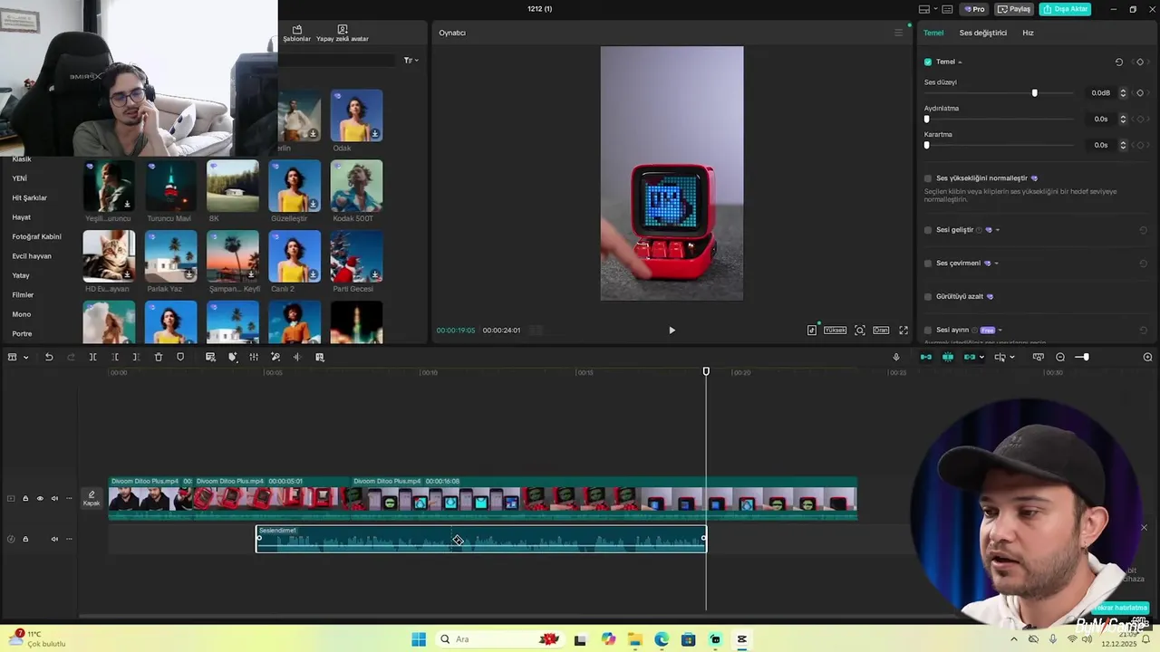Open the player panel menu icon

[x=899, y=33]
